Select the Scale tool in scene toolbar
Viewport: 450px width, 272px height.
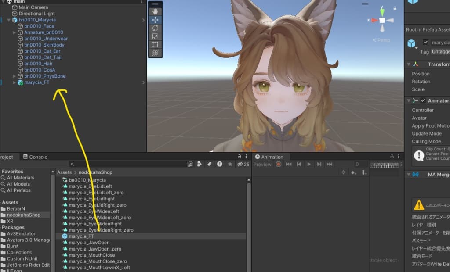click(x=155, y=36)
